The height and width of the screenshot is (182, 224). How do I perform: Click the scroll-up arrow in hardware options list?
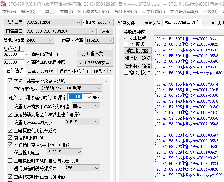point(106,81)
